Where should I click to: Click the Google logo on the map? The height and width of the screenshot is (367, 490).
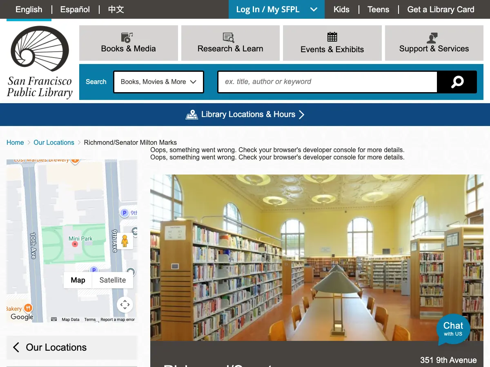[22, 317]
